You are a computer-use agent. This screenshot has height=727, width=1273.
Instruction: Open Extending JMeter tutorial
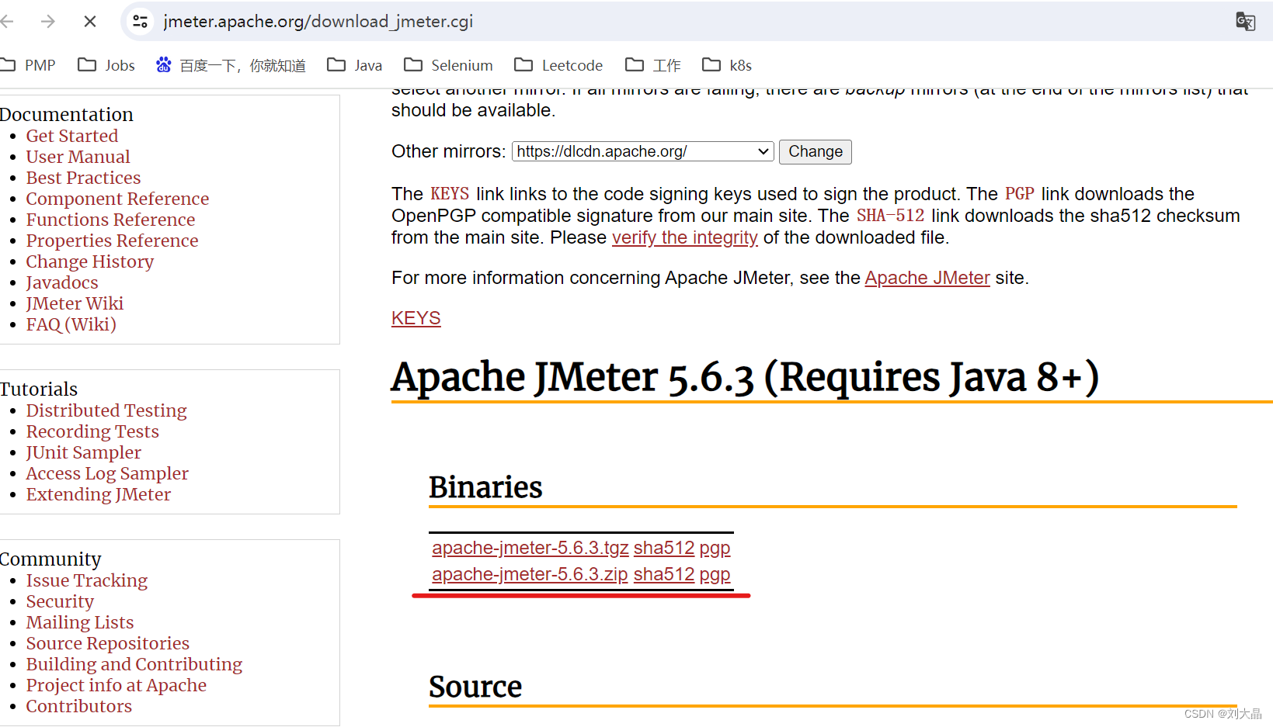[x=99, y=494]
